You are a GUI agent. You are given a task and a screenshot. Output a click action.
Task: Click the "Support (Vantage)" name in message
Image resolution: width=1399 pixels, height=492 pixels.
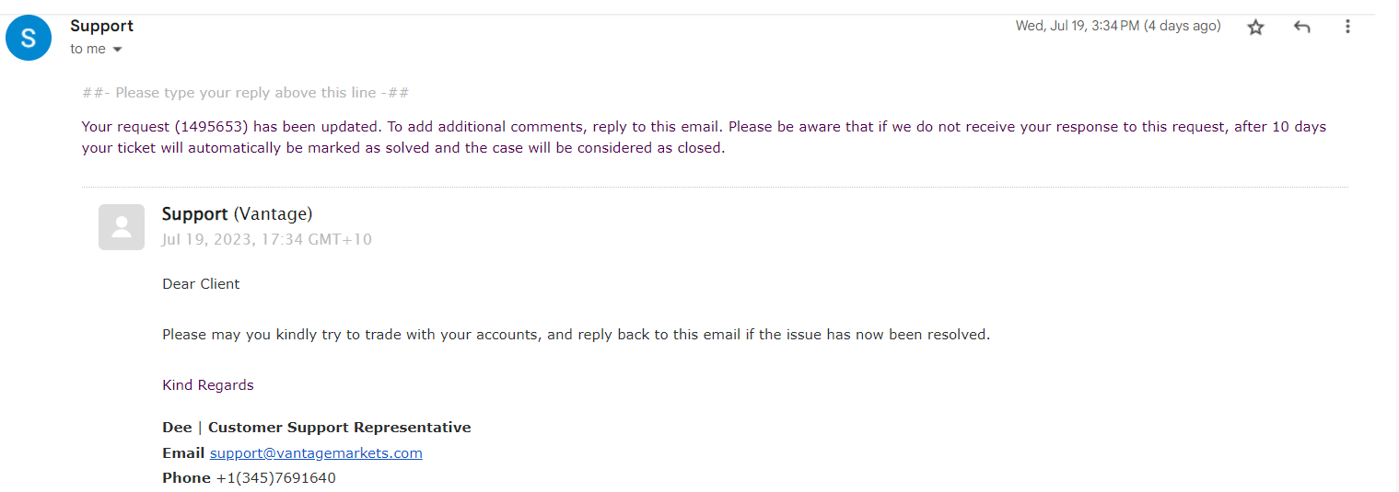pos(237,214)
